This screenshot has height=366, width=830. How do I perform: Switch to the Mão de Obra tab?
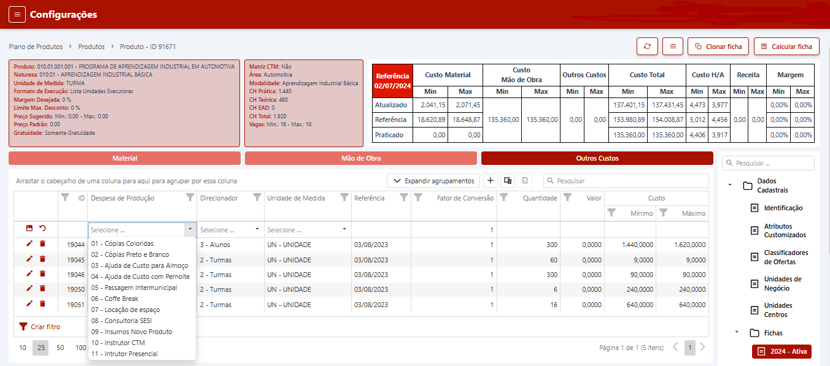click(360, 158)
